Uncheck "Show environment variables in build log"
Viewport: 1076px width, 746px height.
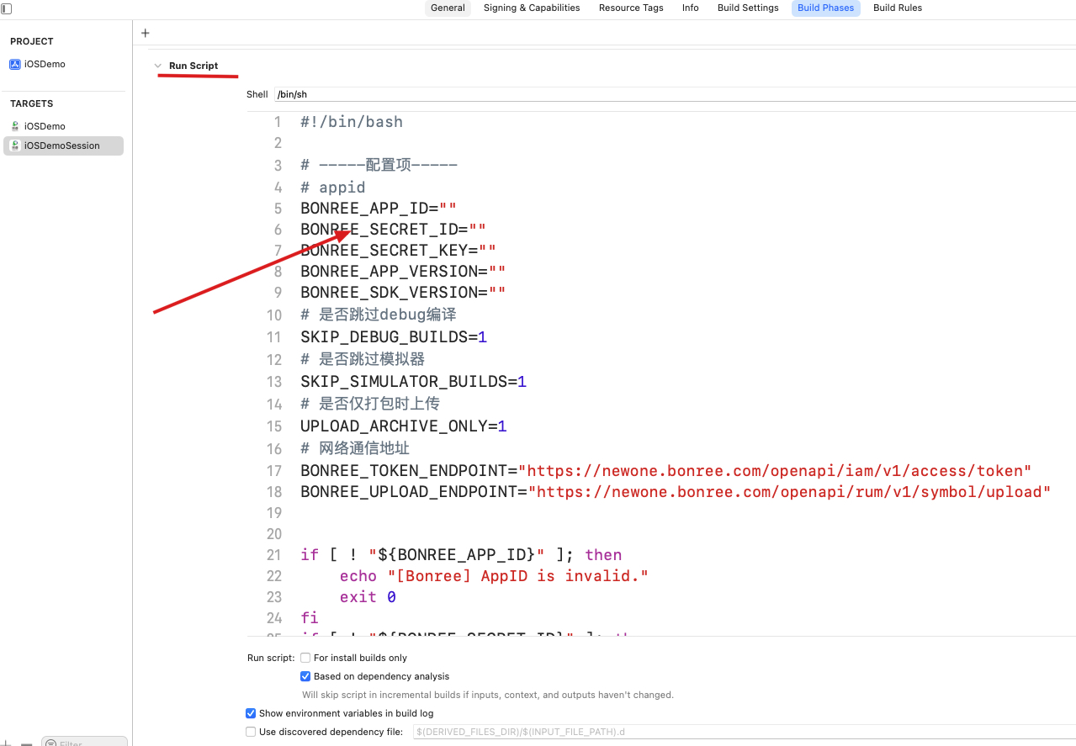tap(250, 712)
